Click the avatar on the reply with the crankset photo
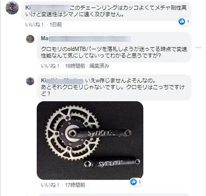The height and width of the screenshot is (196, 206). 30,81
